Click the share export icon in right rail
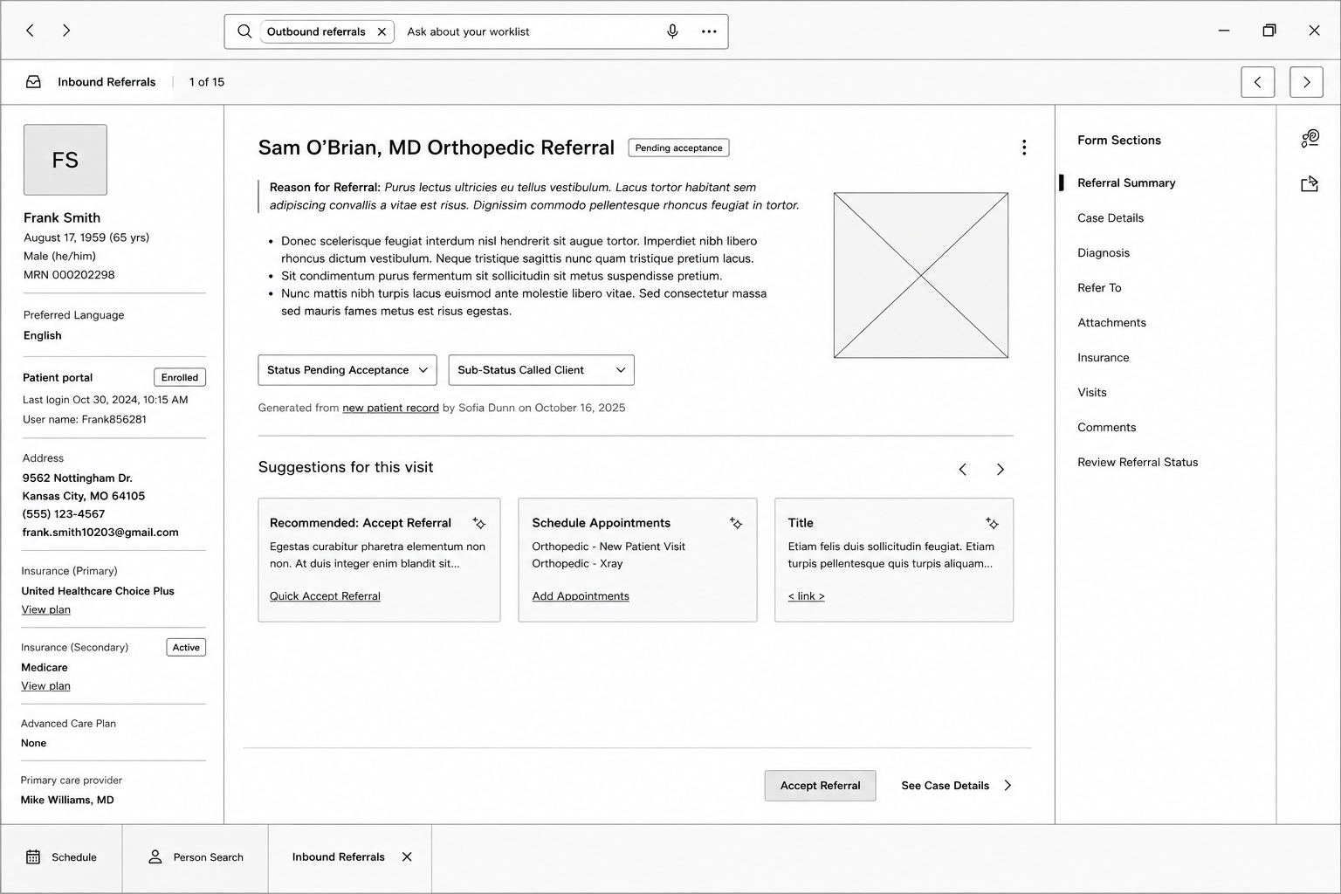Image resolution: width=1341 pixels, height=894 pixels. tap(1310, 183)
